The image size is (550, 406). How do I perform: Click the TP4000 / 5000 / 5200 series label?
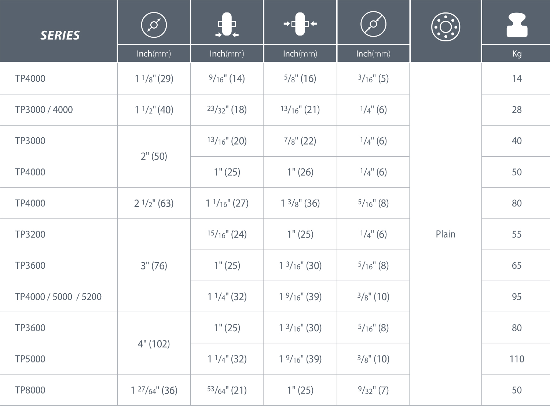[x=58, y=297]
